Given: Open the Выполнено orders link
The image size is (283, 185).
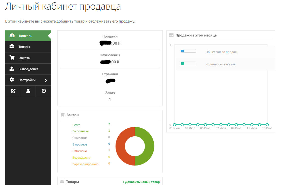Looking at the screenshot, I should pos(81,131).
